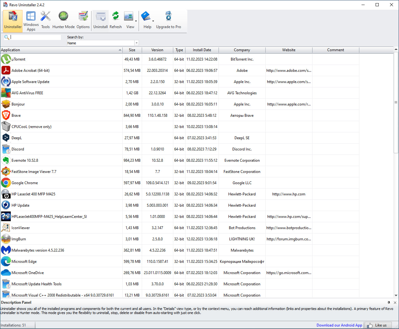The width and height of the screenshot is (399, 329).
Task: Select HPLaserJet400MFP-M425_HelpLearnCenter_SI entry
Action: [49, 216]
